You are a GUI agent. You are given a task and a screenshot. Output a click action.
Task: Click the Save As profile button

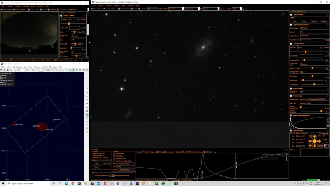click(x=314, y=21)
